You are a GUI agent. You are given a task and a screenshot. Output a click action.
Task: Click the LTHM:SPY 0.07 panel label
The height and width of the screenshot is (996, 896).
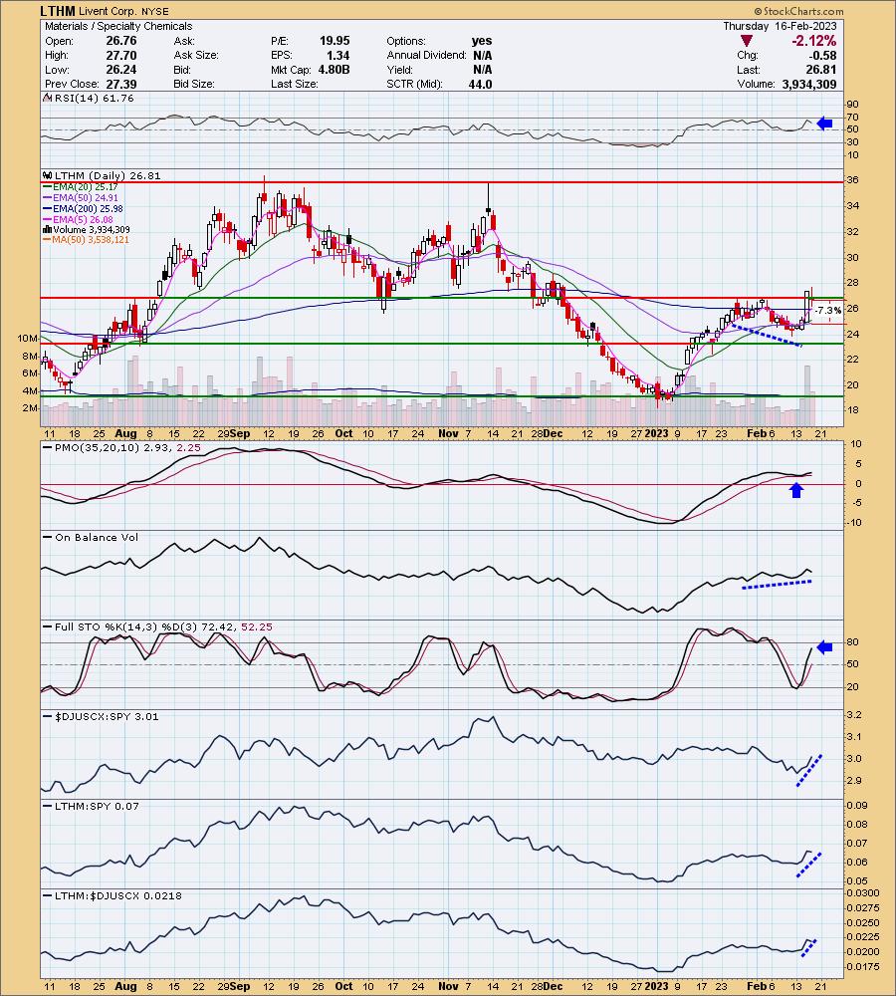click(x=96, y=806)
